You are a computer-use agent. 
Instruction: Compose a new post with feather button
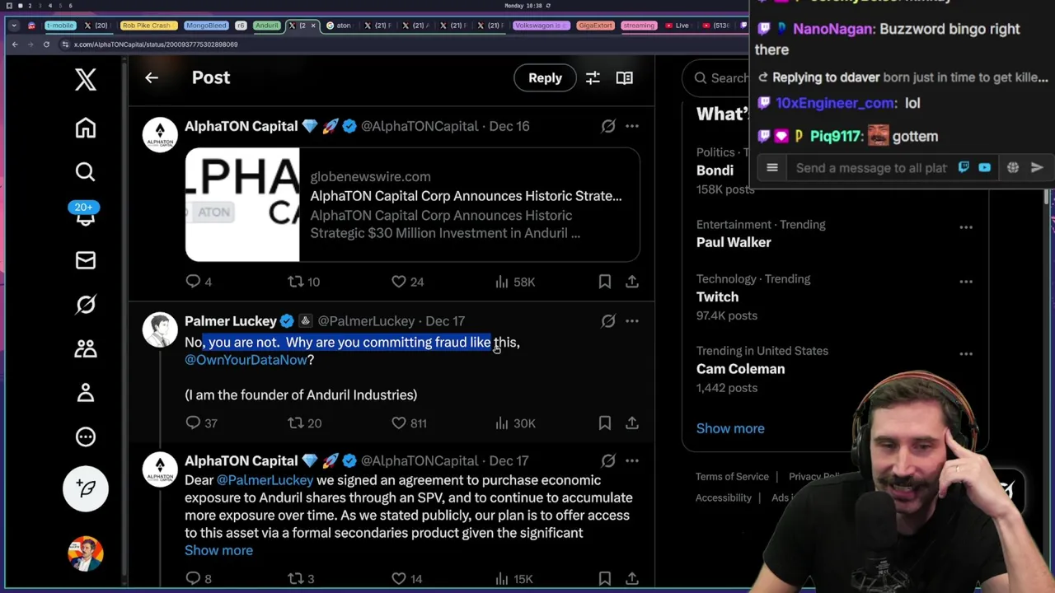click(x=86, y=488)
